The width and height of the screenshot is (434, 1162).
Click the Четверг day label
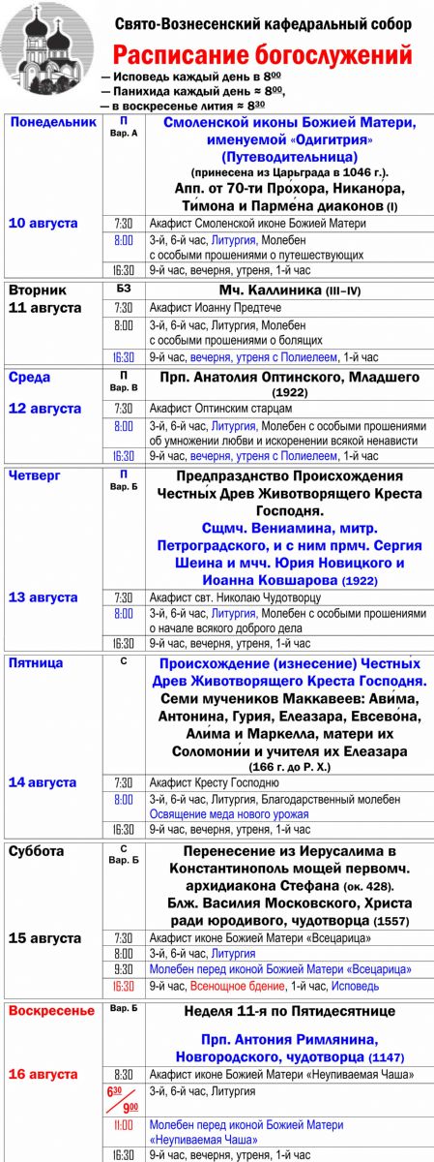click(35, 475)
